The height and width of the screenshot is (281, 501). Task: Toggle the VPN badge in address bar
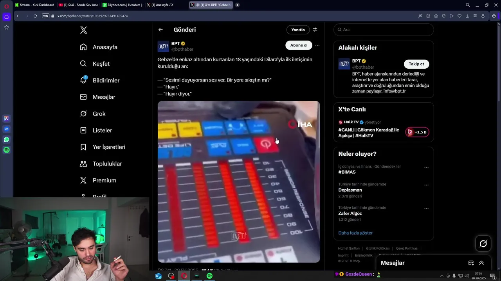(45, 16)
